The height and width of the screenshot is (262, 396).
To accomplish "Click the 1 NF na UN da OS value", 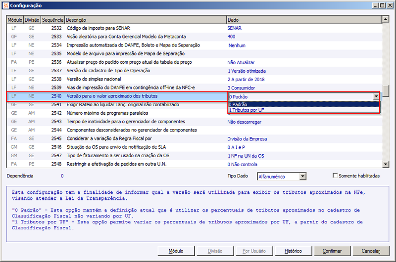I will coord(246,156).
